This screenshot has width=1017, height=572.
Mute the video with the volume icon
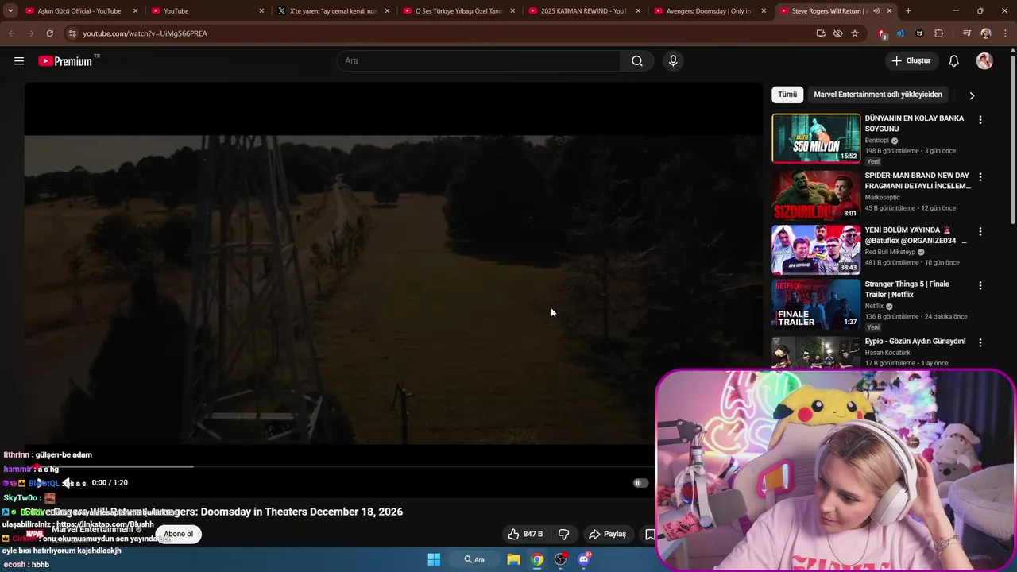tap(68, 483)
